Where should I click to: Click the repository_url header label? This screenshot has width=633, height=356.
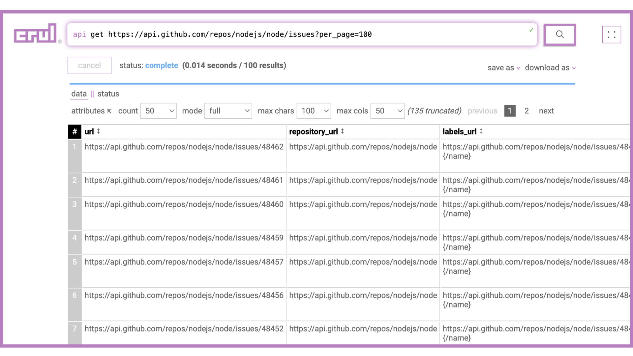[314, 132]
